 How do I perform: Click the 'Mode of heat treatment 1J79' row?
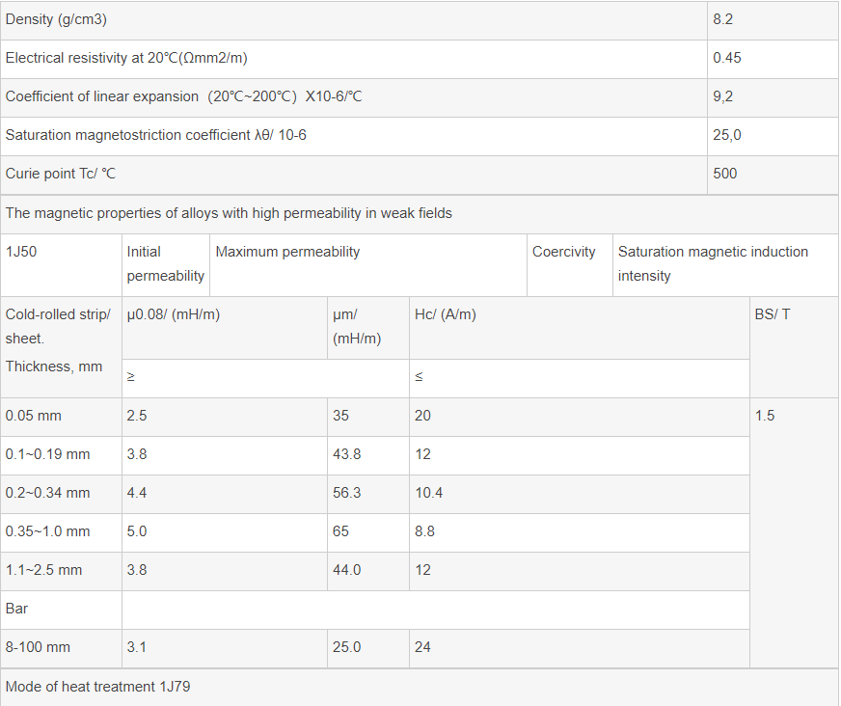[x=93, y=687]
